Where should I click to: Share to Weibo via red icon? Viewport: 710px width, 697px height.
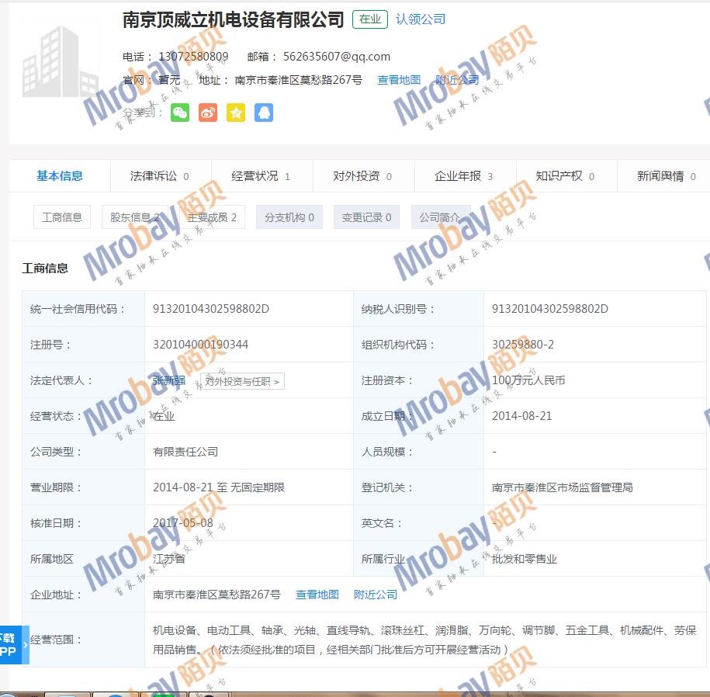208,113
